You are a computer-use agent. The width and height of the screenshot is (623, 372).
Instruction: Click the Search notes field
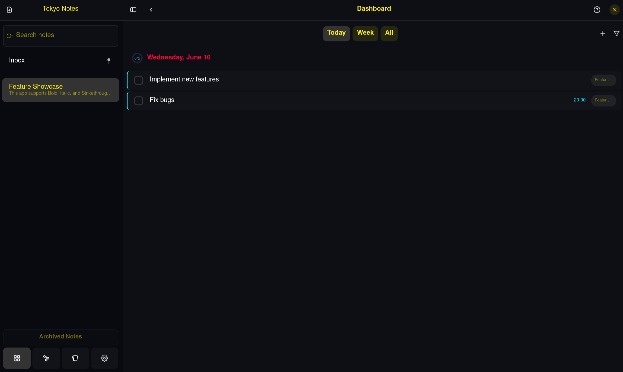click(61, 36)
